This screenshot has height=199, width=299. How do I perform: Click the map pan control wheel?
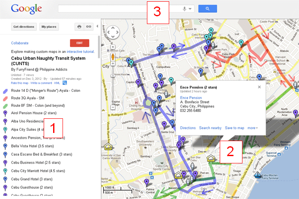(x=113, y=32)
